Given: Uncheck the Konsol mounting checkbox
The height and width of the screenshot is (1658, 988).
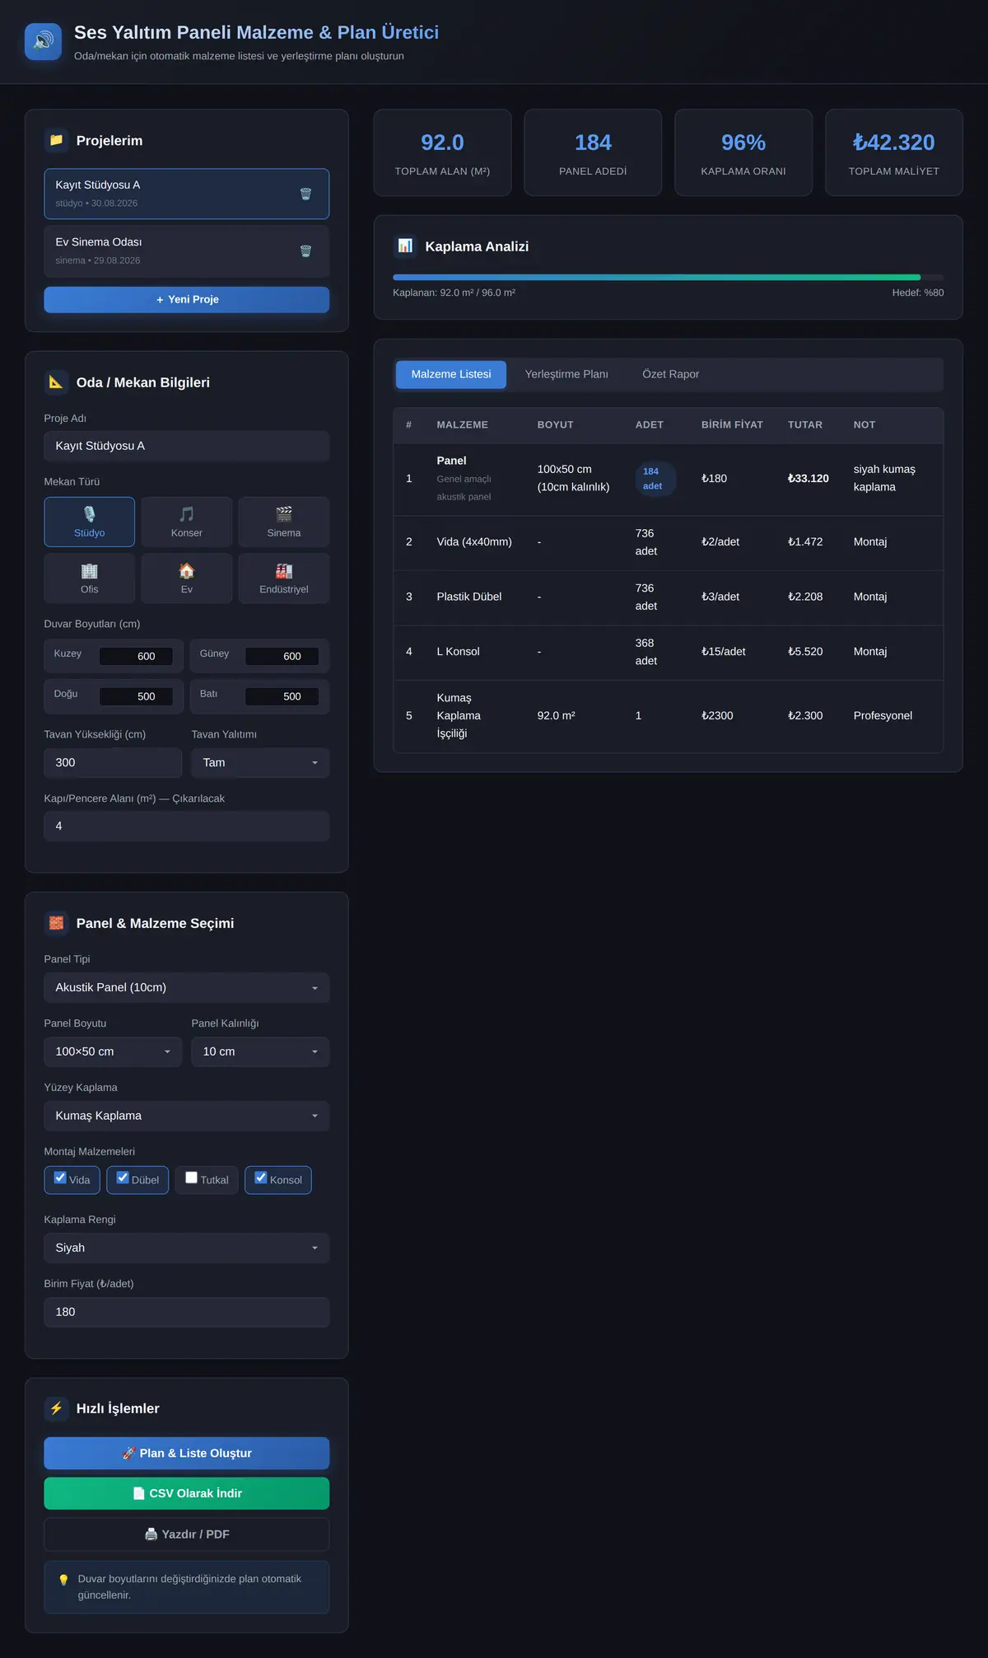Looking at the screenshot, I should (x=261, y=1178).
